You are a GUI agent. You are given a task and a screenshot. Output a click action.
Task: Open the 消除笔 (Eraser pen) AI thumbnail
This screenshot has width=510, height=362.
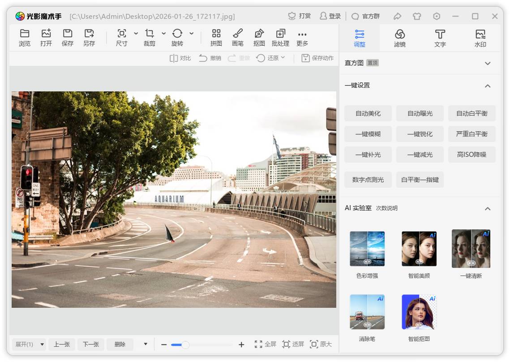click(x=367, y=312)
